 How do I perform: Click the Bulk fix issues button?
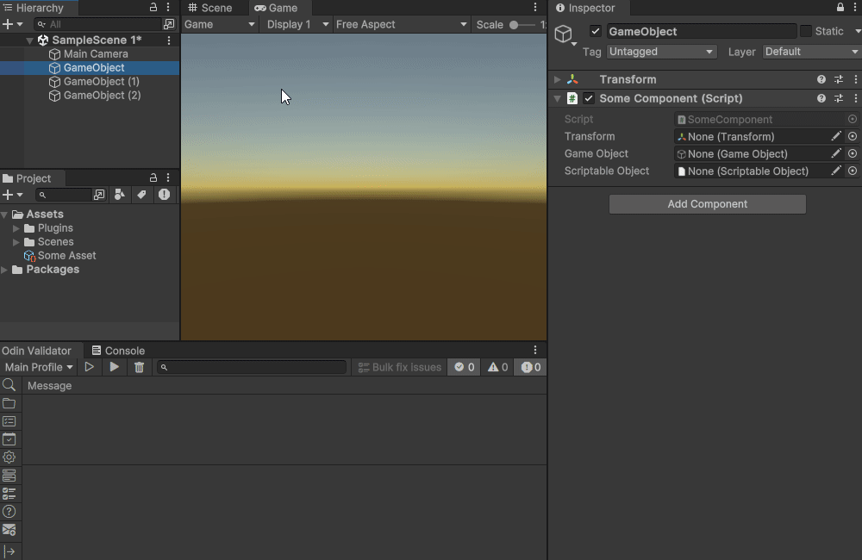(400, 367)
